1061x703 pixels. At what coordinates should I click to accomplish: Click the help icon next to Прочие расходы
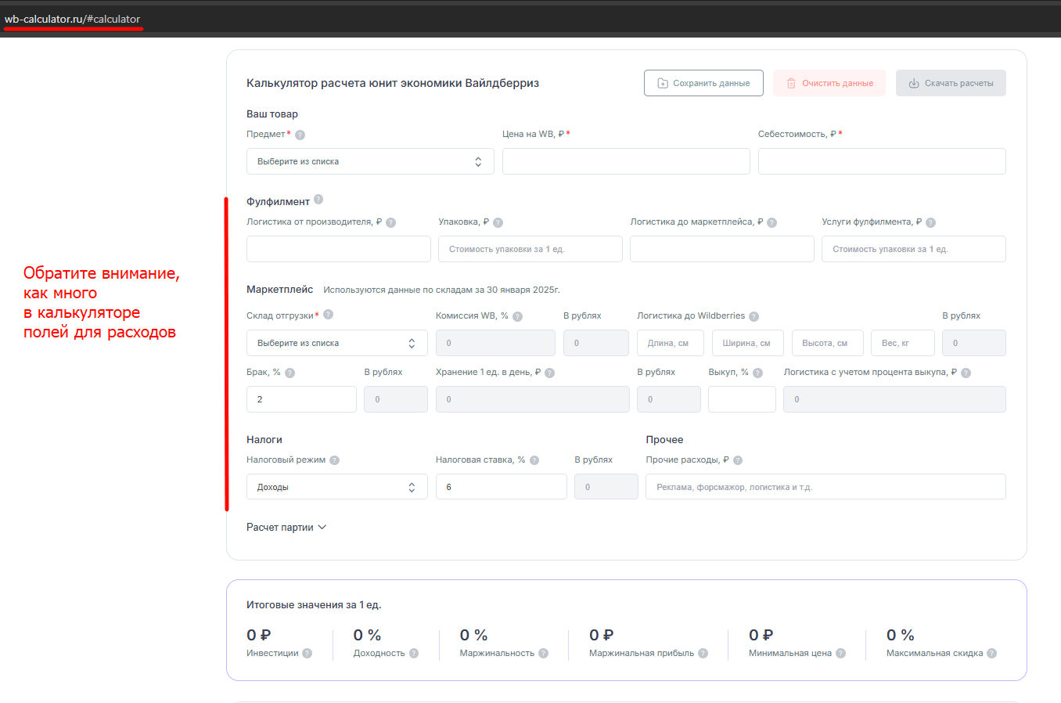coord(738,460)
